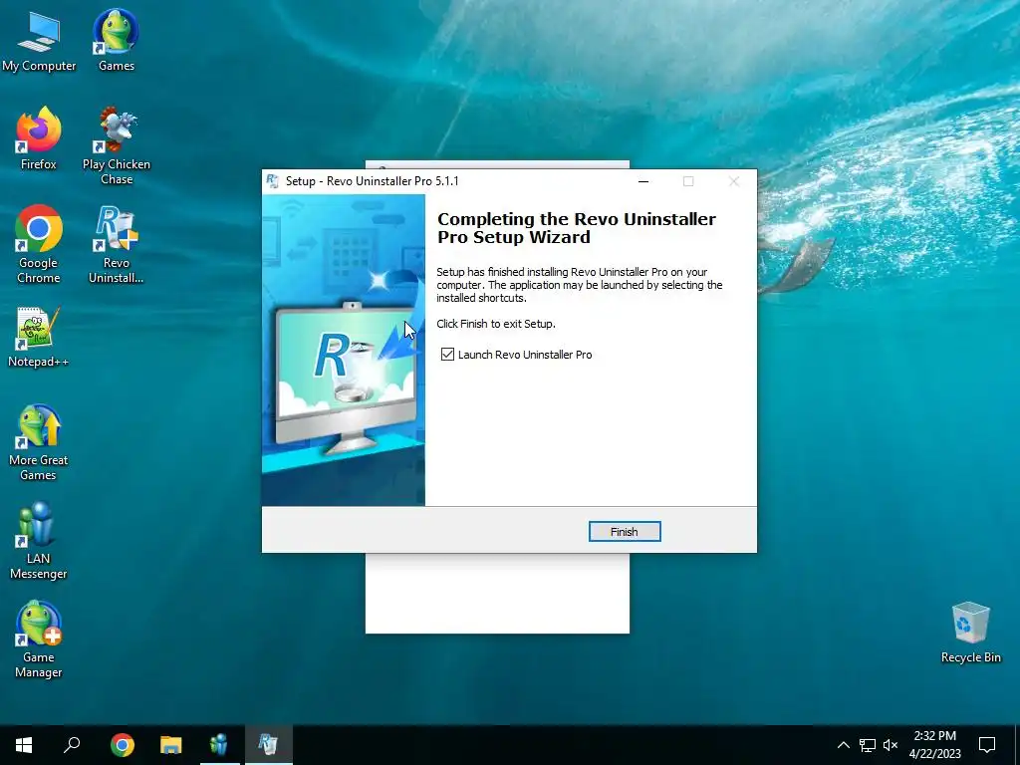Show hidden system tray icons
Image resolution: width=1020 pixels, height=765 pixels.
[843, 745]
